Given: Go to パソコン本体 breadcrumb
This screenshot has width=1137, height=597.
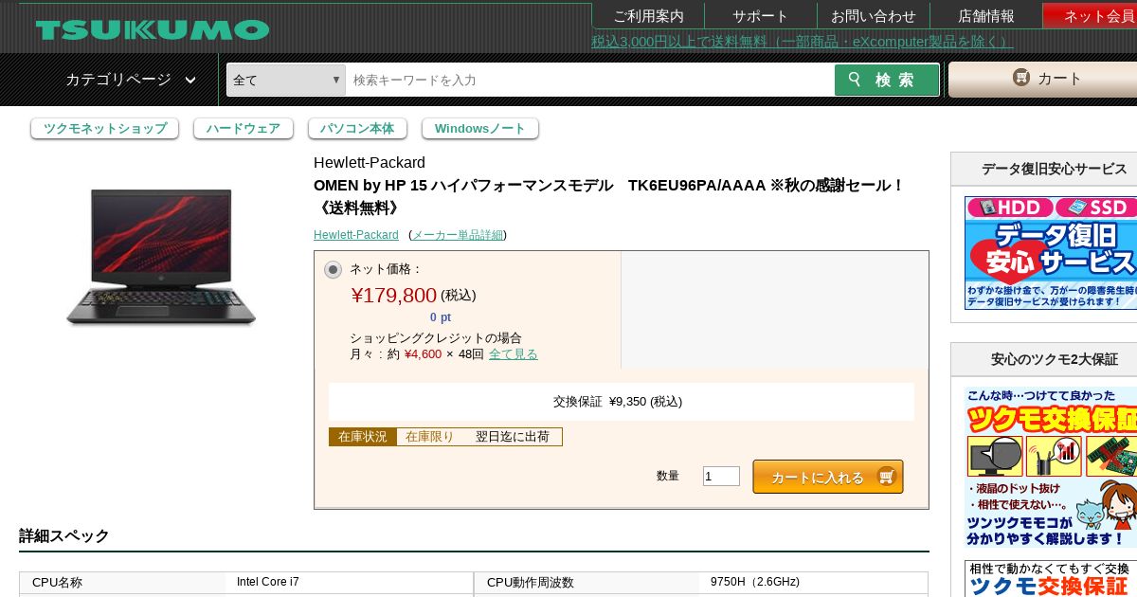Looking at the screenshot, I should (357, 128).
